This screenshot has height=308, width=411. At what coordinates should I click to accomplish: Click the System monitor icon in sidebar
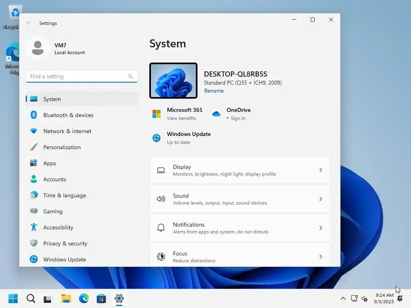(34, 99)
